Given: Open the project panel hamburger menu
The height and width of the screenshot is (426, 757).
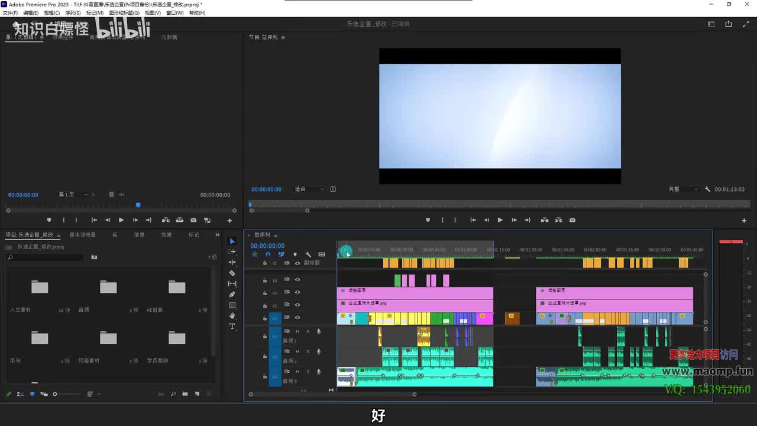Looking at the screenshot, I should 58,235.
